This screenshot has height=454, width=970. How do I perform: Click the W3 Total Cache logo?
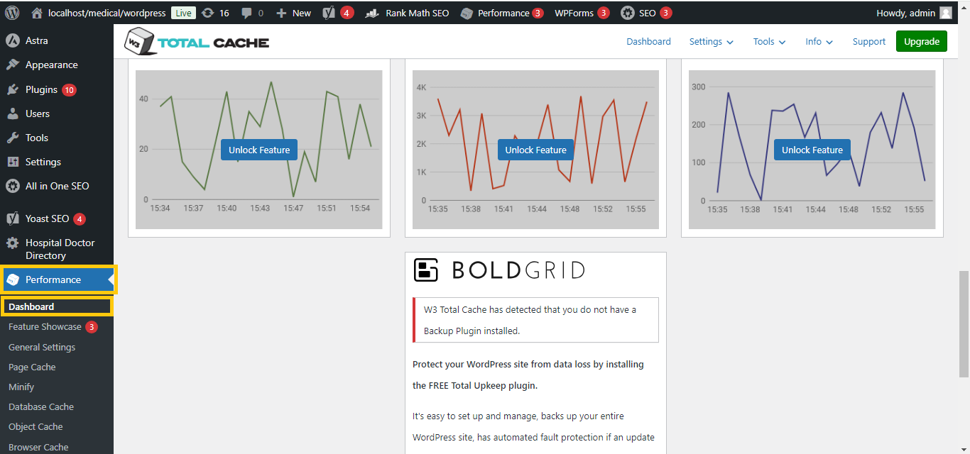[x=197, y=42]
